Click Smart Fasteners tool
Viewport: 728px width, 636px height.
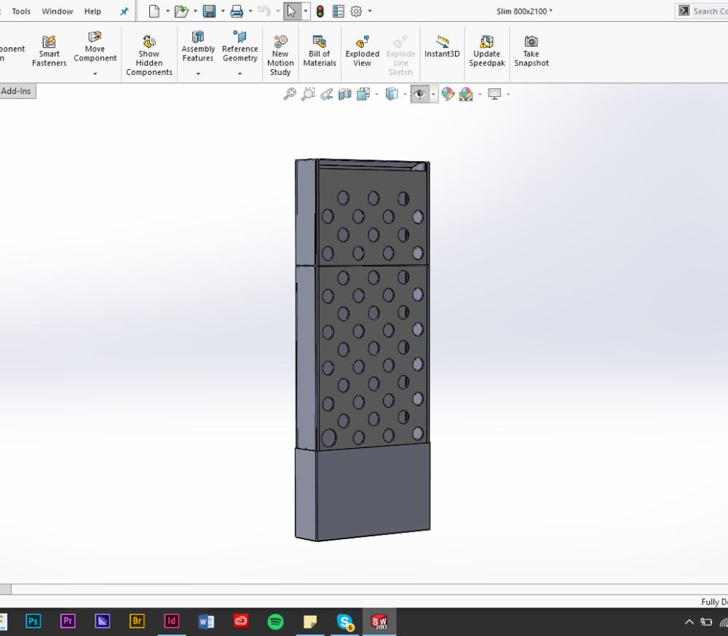click(49, 51)
